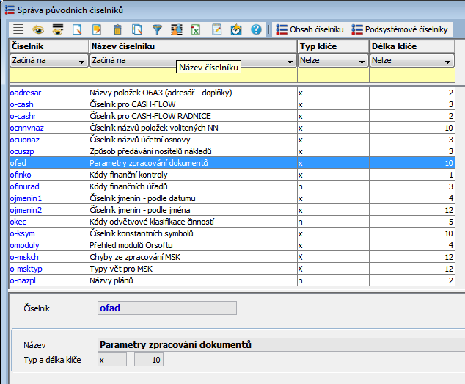This screenshot has width=465, height=384.
Task: Click the funnel filter icon
Action: 157,30
